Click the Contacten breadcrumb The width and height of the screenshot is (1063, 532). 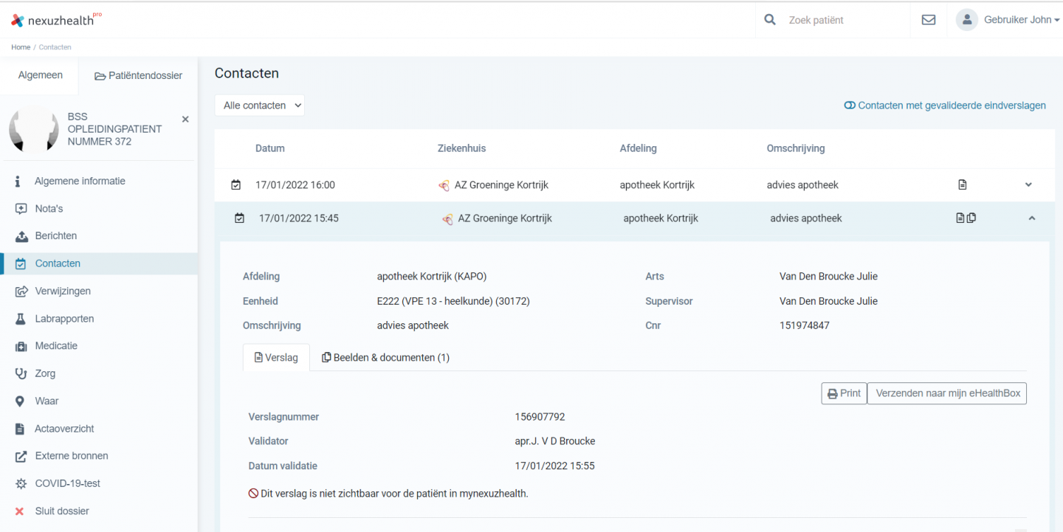click(x=55, y=47)
